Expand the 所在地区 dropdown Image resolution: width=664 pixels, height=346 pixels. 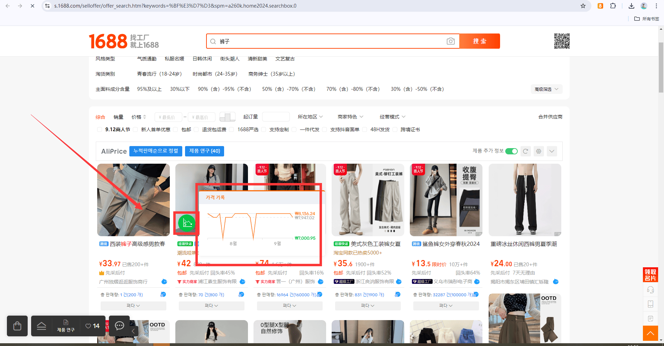tap(310, 117)
